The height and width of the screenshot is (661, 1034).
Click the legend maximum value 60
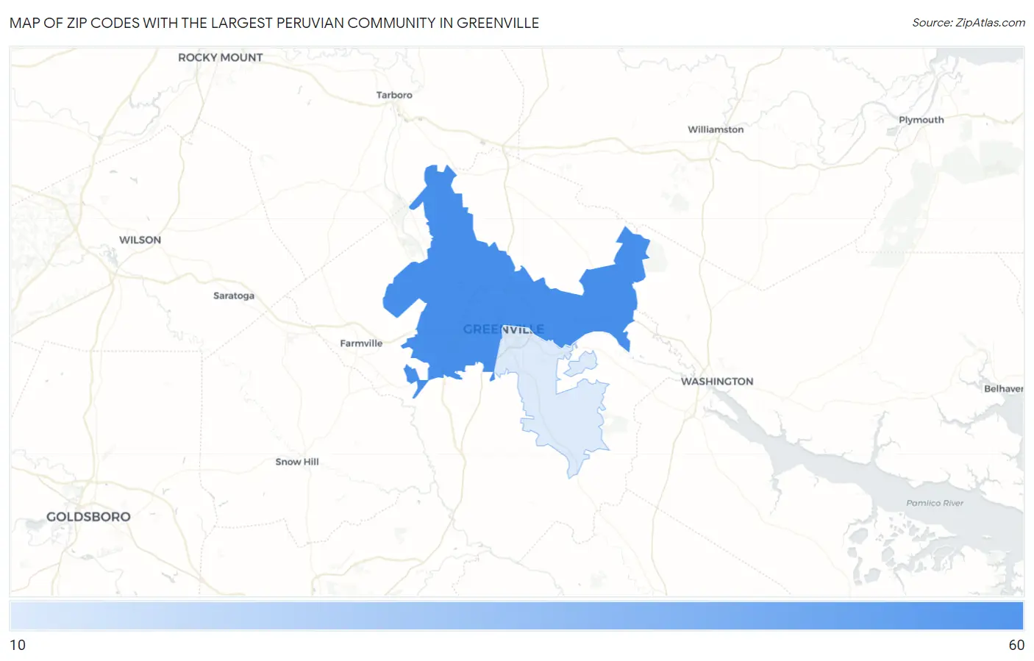click(1016, 645)
